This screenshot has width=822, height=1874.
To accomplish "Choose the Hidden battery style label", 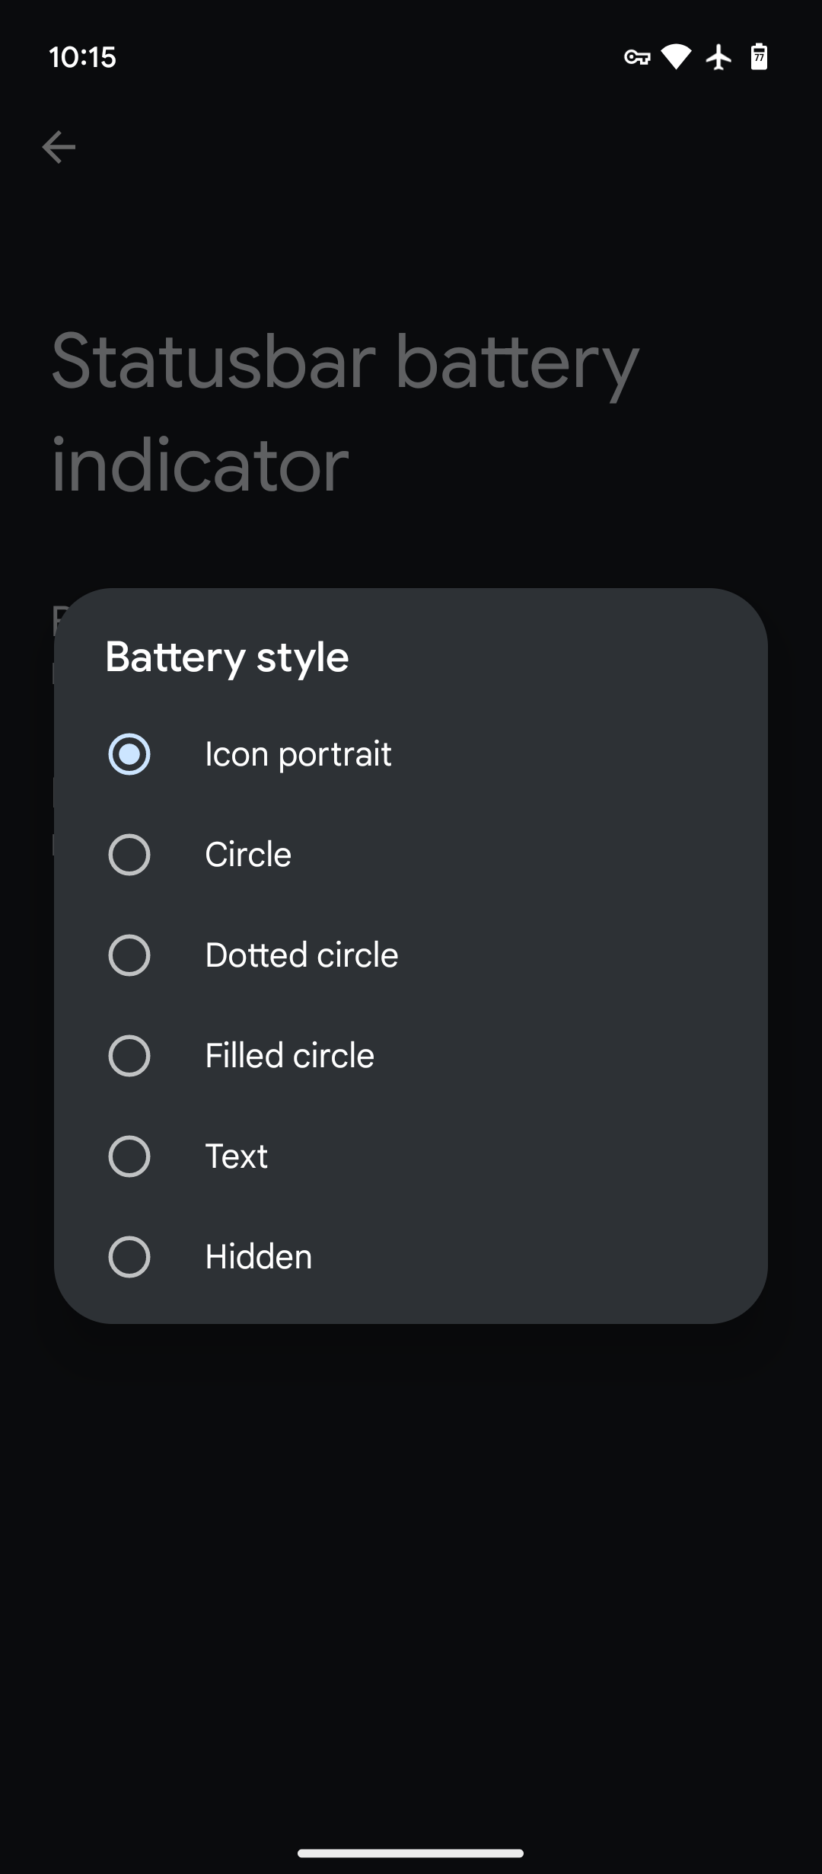I will [258, 1257].
